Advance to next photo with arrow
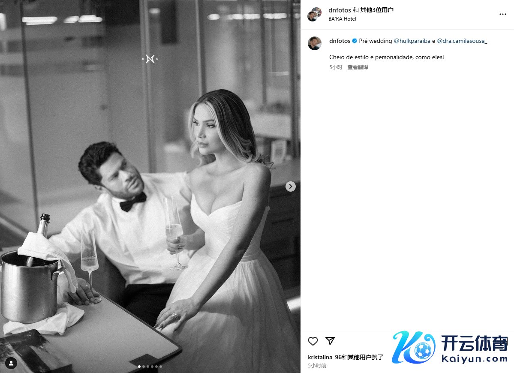This screenshot has width=514, height=373. tap(290, 186)
